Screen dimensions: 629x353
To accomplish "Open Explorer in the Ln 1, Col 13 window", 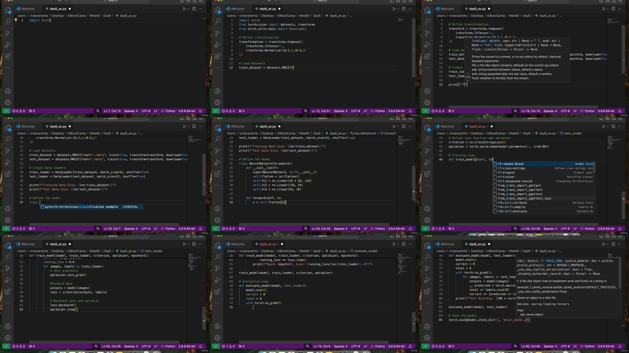I will (x=8, y=10).
